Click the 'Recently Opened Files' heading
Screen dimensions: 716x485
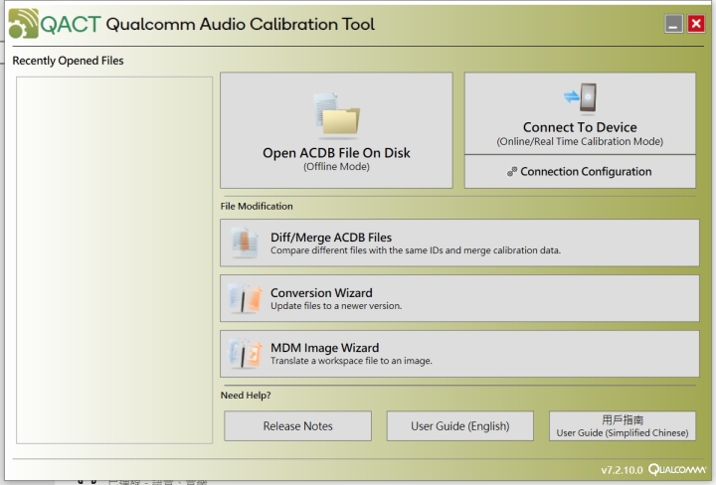[x=68, y=61]
